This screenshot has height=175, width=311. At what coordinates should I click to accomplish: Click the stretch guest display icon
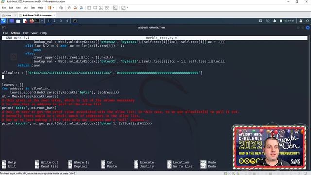tap(123, 8)
